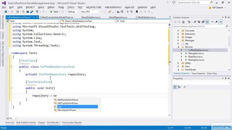
Task: Open the Error List panel
Action: 10,122
